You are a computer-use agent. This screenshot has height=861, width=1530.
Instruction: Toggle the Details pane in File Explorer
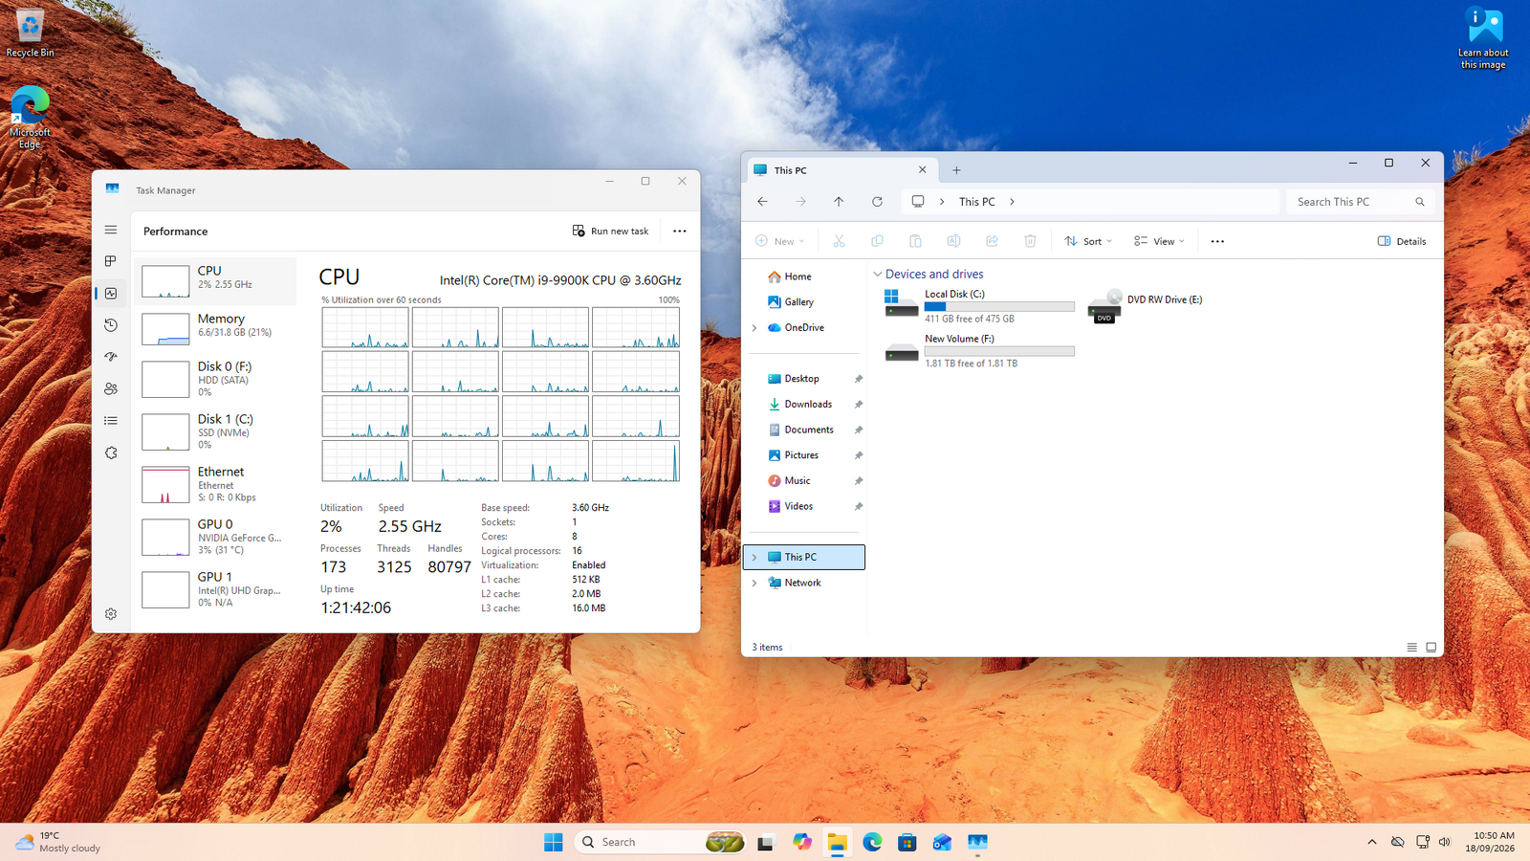pos(1402,241)
